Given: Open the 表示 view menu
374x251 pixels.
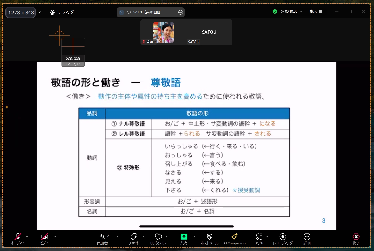Looking at the screenshot, I should click(315, 11).
